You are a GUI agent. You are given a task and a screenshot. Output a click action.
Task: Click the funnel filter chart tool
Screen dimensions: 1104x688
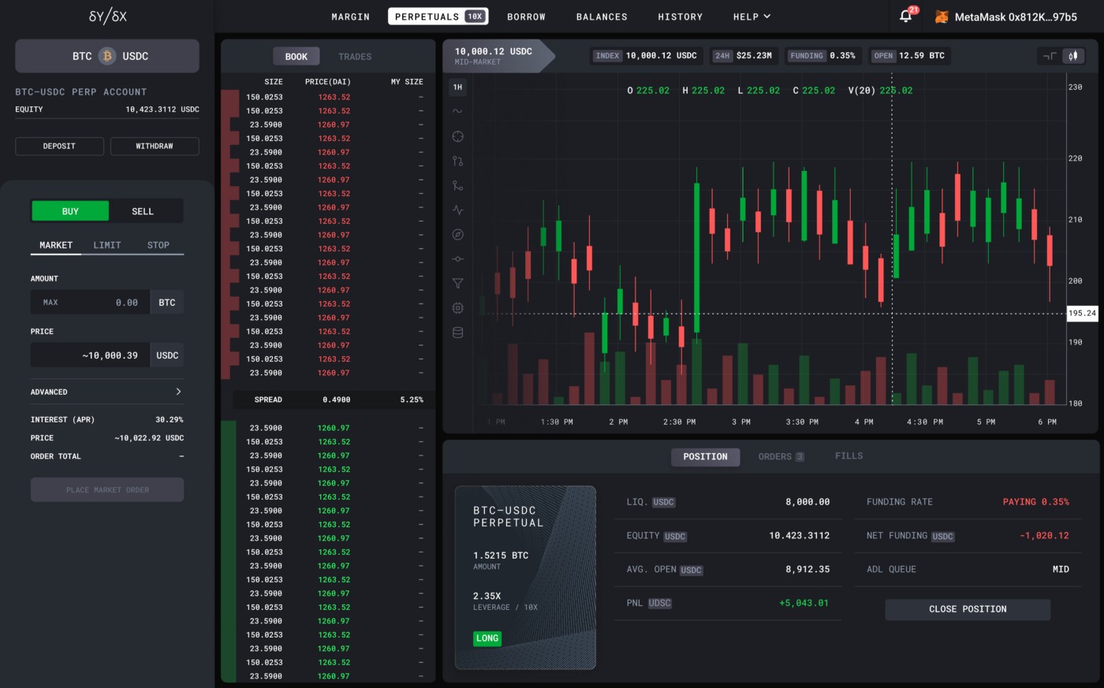coord(457,284)
